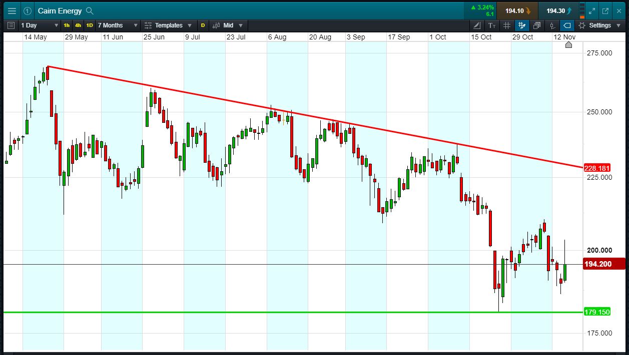Select the trend line drawing tool
Screen dimensions: 629x355
pos(476,25)
